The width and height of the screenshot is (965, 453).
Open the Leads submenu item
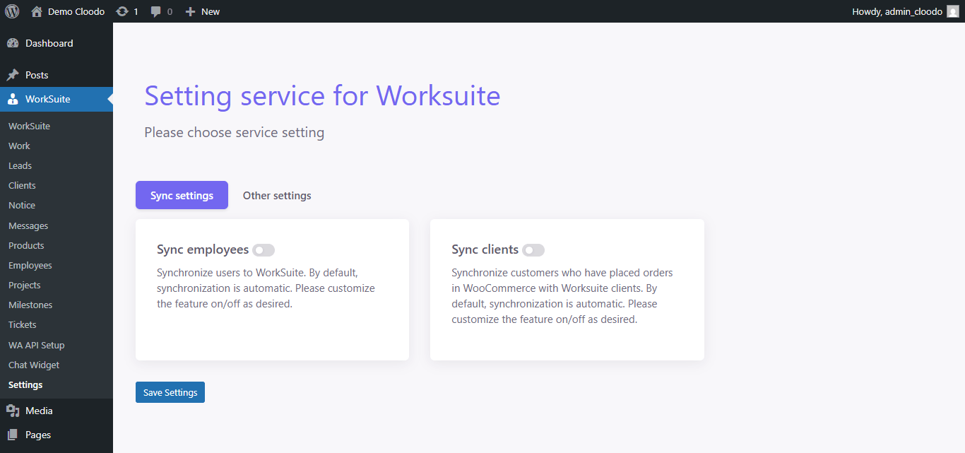[x=20, y=165]
